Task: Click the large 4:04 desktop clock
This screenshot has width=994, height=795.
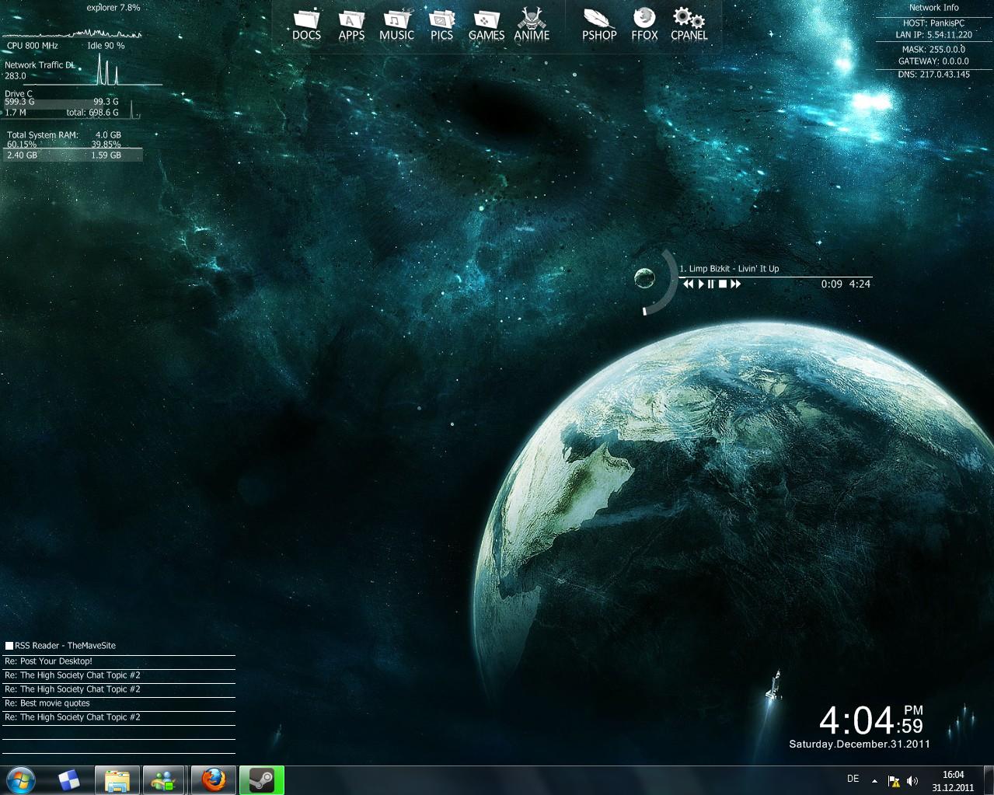Action: pyautogui.click(x=856, y=720)
